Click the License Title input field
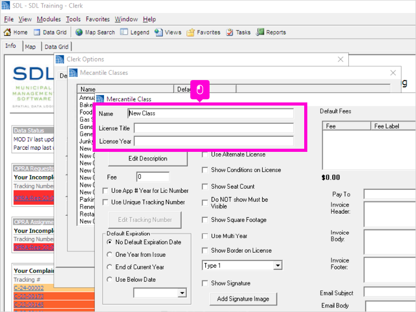 (214, 128)
